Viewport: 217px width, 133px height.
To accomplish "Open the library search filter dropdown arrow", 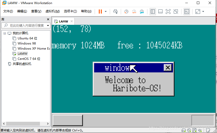I will (48, 25).
